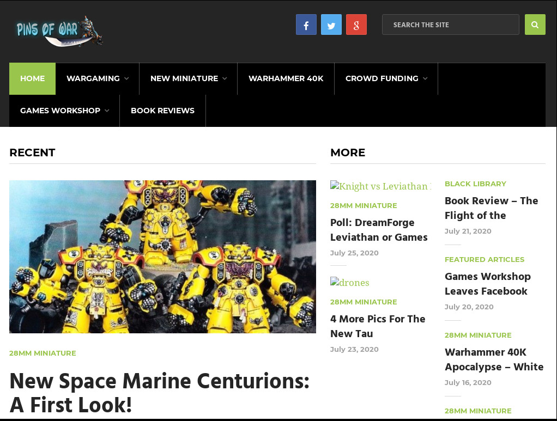Open the WARHAMMER 40K menu item
Image resolution: width=557 pixels, height=421 pixels.
[x=286, y=78]
